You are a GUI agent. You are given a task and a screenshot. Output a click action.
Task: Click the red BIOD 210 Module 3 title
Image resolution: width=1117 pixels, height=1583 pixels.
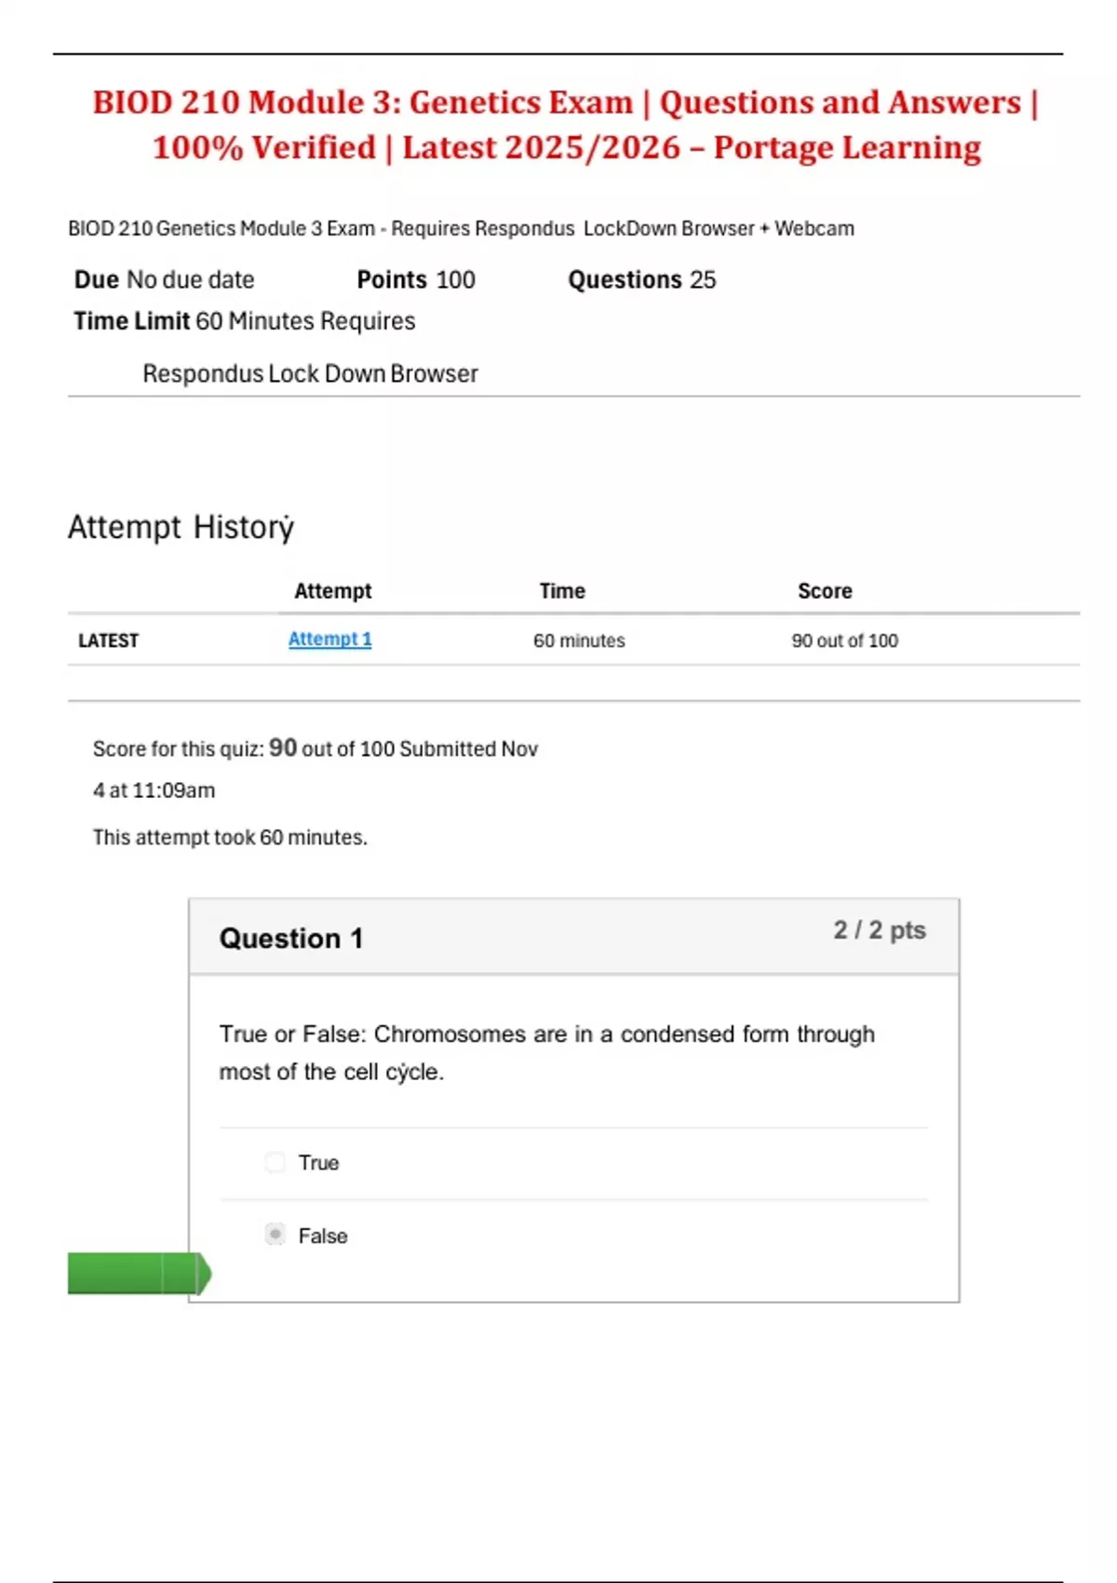(566, 125)
